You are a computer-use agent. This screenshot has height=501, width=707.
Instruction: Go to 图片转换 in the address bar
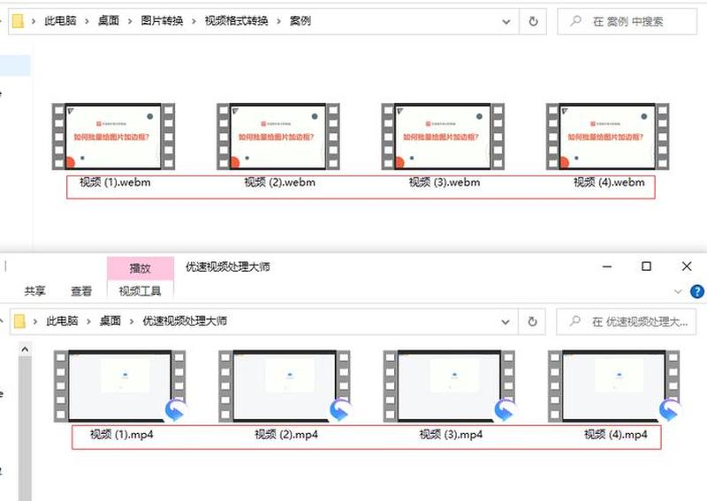coord(162,20)
